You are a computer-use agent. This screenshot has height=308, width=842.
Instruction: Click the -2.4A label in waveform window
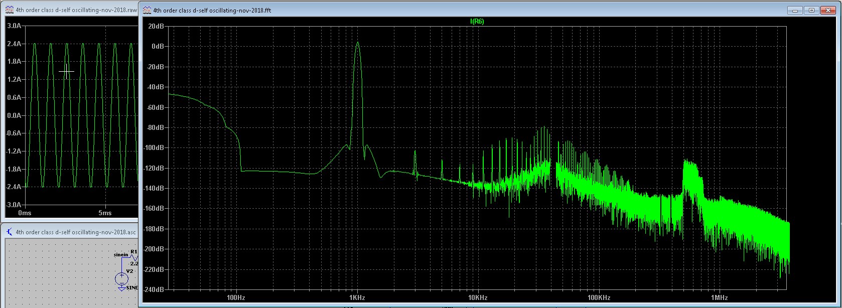(x=14, y=187)
